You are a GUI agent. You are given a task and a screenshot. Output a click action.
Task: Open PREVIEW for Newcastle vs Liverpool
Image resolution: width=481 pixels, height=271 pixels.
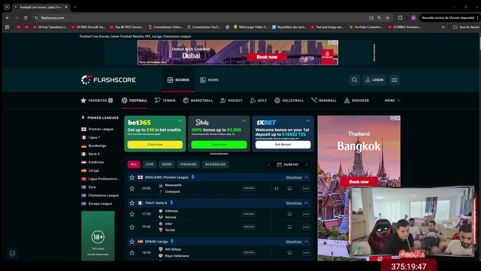pos(249,188)
